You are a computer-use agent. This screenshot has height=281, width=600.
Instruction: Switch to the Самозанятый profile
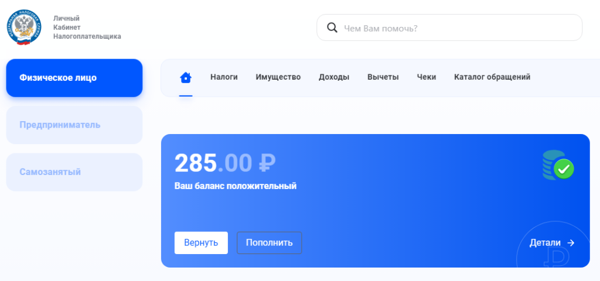coord(74,172)
